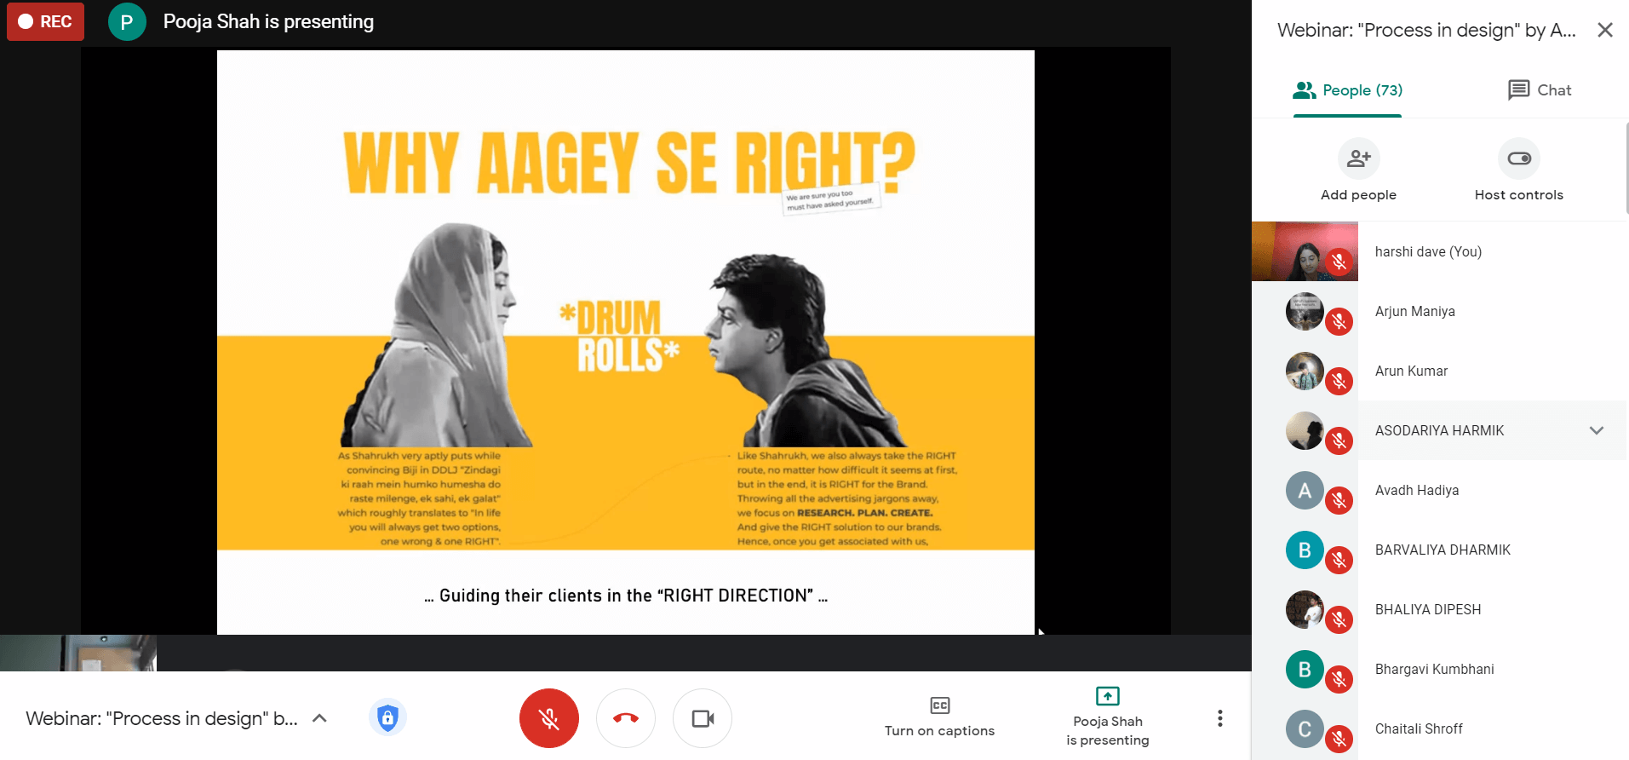The height and width of the screenshot is (760, 1629).
Task: Open the three-dot more options menu
Action: [1219, 718]
